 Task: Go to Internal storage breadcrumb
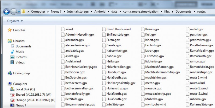pos(78,12)
